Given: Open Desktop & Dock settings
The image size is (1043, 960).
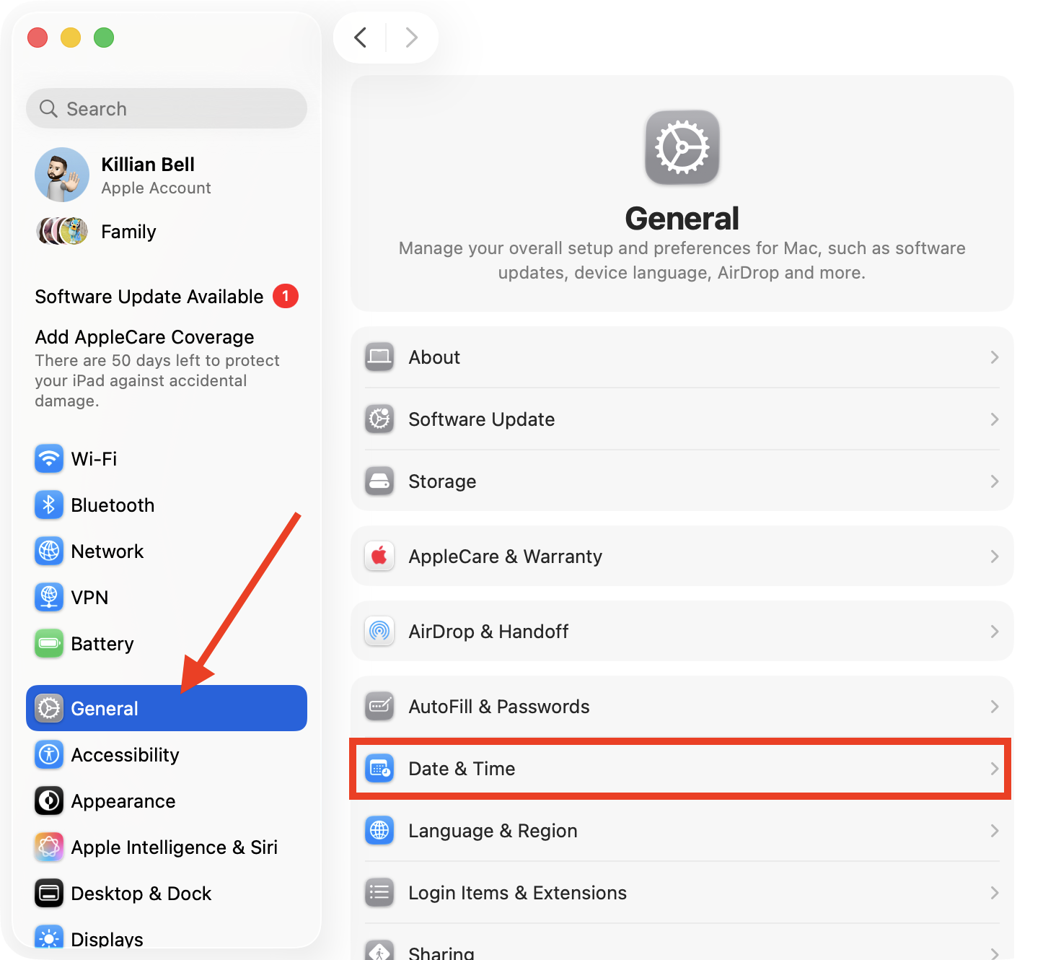Looking at the screenshot, I should tap(141, 893).
